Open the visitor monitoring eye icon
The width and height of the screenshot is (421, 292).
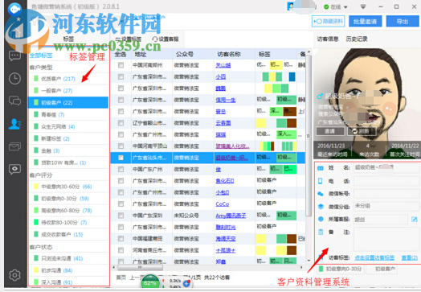(x=14, y=169)
